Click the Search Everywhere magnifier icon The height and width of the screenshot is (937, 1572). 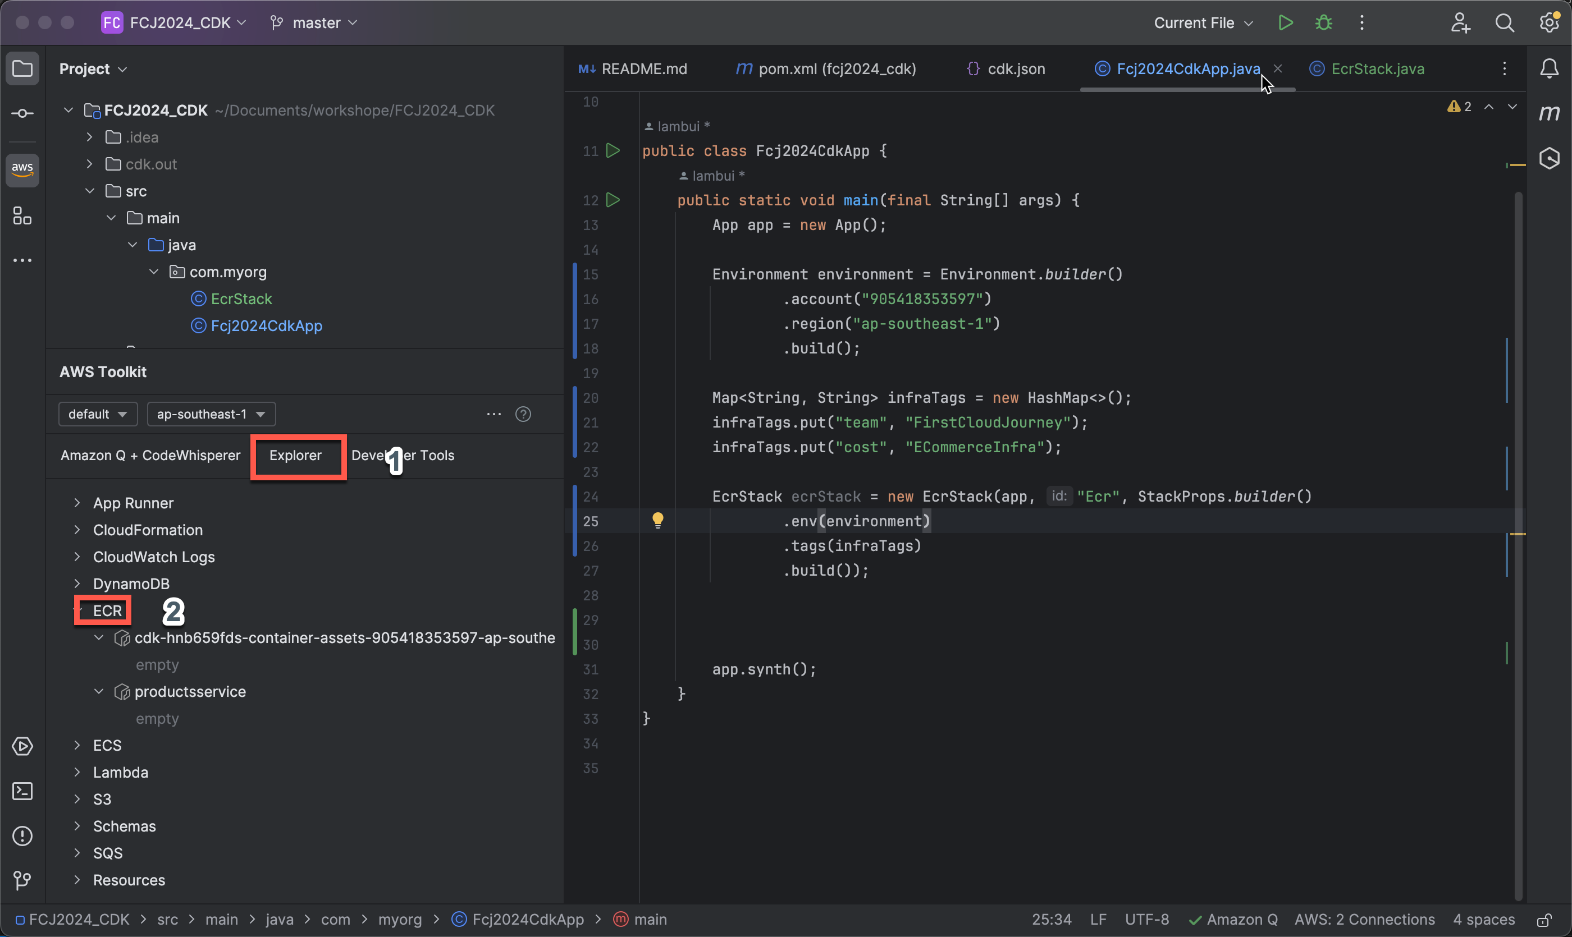(1505, 24)
